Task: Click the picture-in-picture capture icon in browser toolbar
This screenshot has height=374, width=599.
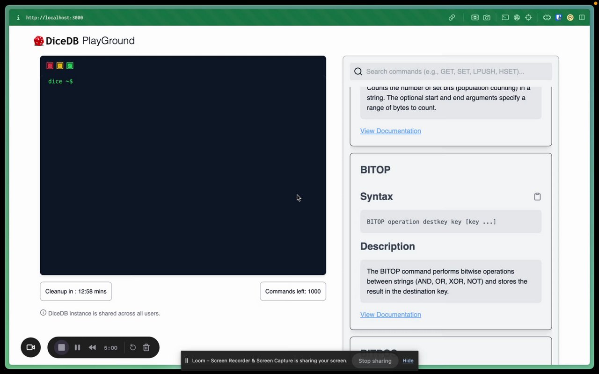Action: pos(475,17)
